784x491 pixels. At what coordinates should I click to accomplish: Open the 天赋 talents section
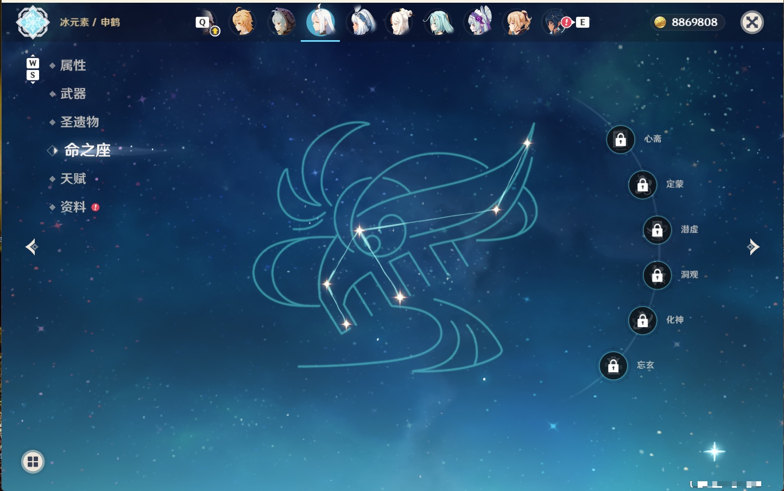[x=73, y=178]
